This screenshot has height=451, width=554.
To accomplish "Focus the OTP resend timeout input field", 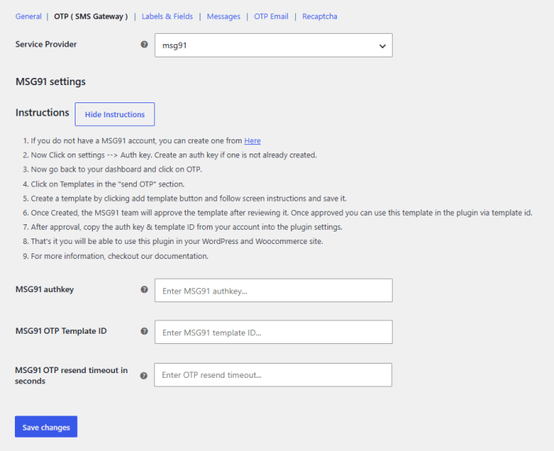I will (273, 375).
